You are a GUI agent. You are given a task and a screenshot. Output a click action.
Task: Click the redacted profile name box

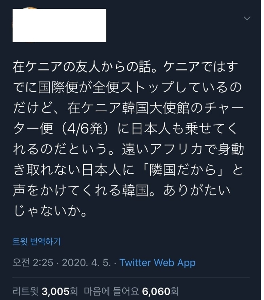click(59, 25)
